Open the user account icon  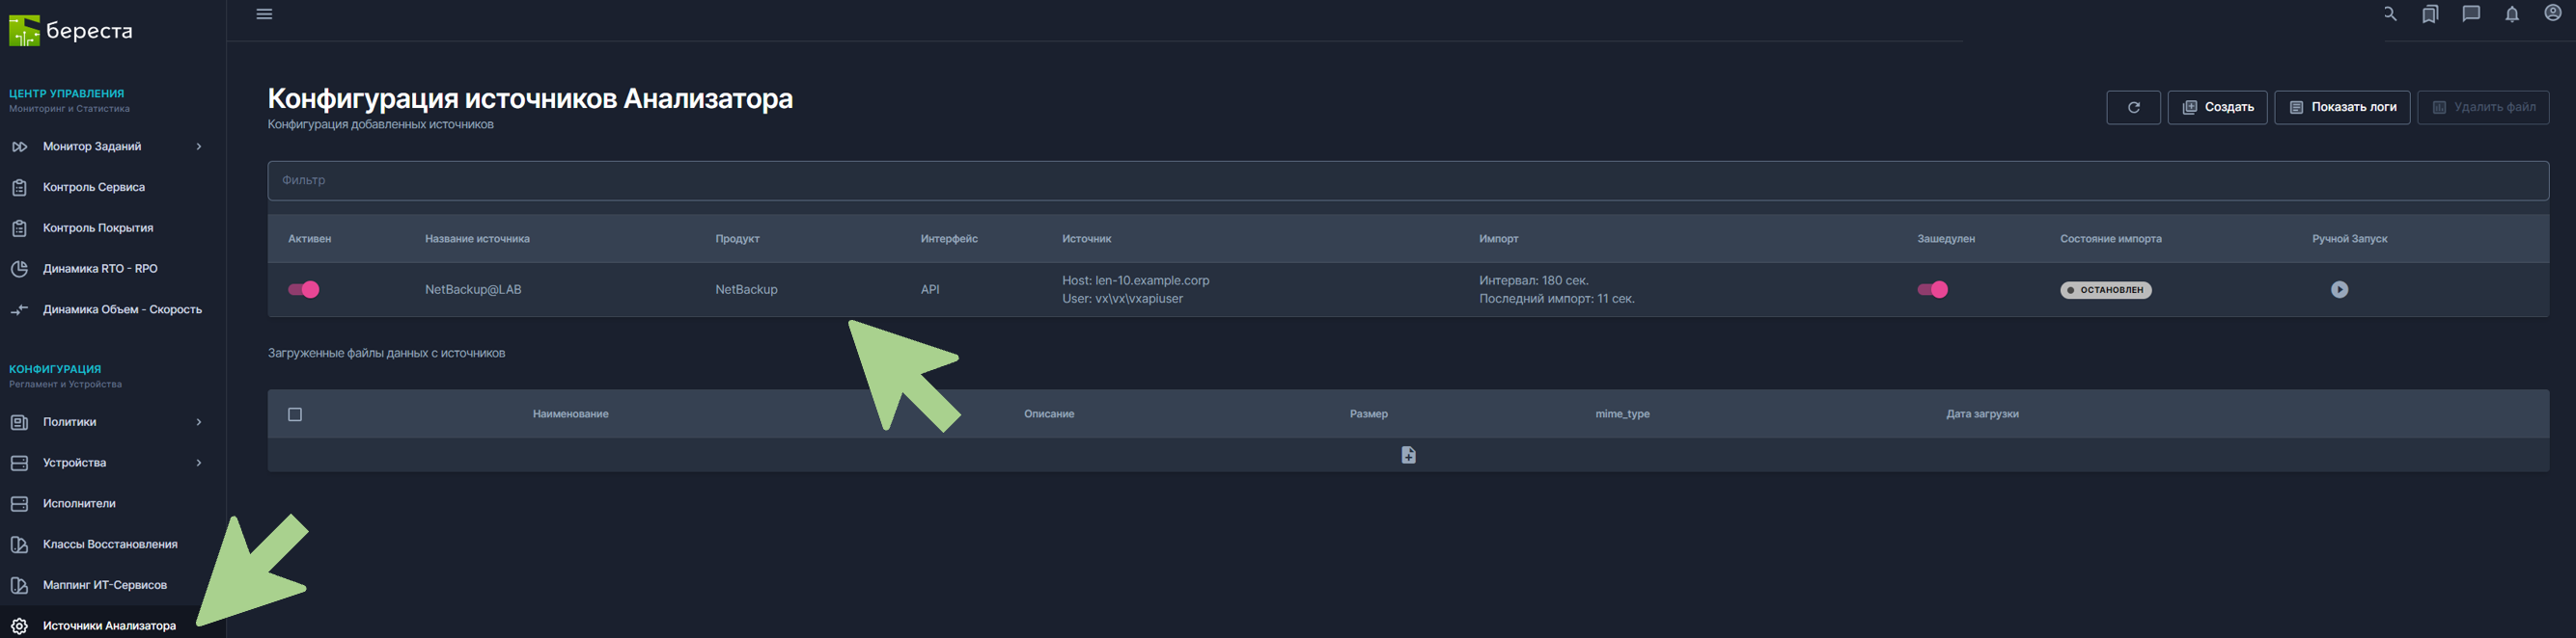2553,14
